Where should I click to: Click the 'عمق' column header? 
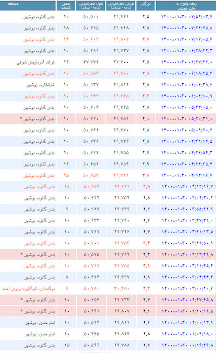click(x=66, y=5)
